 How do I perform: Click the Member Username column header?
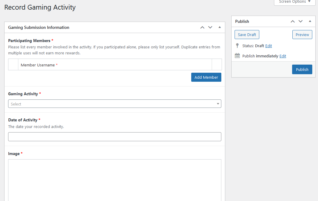tap(38, 65)
